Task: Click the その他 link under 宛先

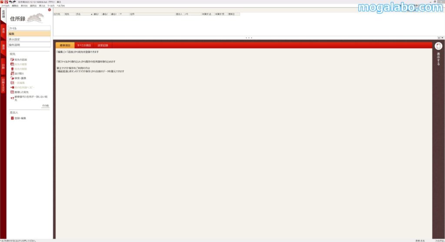Action: 45,106
